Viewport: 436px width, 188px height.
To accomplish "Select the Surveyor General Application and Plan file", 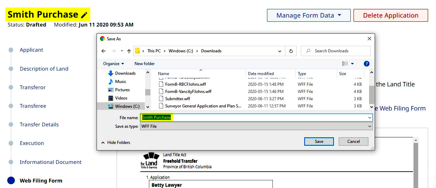I will tap(203, 106).
